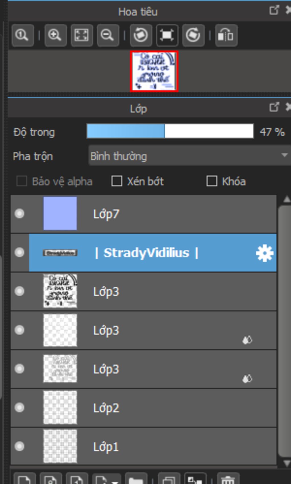Rotate the canvas clockwise
This screenshot has height=484, width=291.
point(194,36)
